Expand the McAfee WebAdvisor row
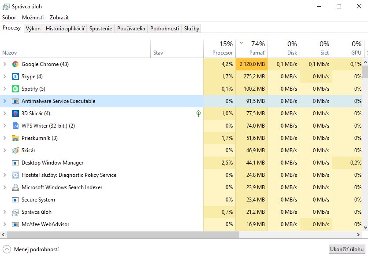Viewport: 368px width, 260px height. pyautogui.click(x=5, y=224)
